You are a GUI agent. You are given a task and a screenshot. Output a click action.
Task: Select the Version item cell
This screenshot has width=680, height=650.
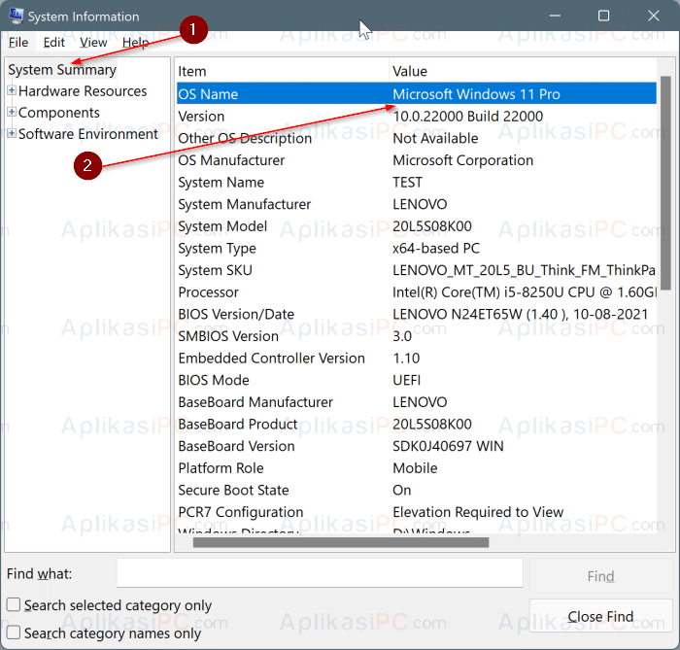[201, 117]
